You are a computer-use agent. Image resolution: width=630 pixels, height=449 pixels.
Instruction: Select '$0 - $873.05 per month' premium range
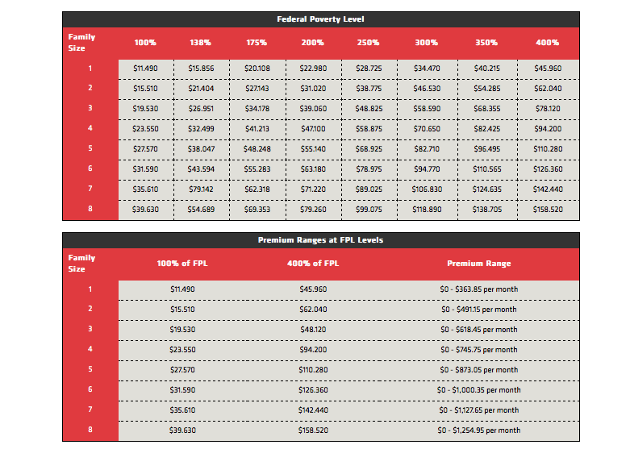pos(479,370)
